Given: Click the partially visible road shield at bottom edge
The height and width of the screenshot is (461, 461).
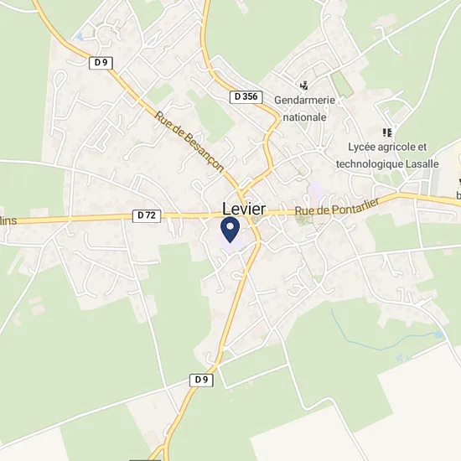Looking at the screenshot, I should (x=145, y=459).
